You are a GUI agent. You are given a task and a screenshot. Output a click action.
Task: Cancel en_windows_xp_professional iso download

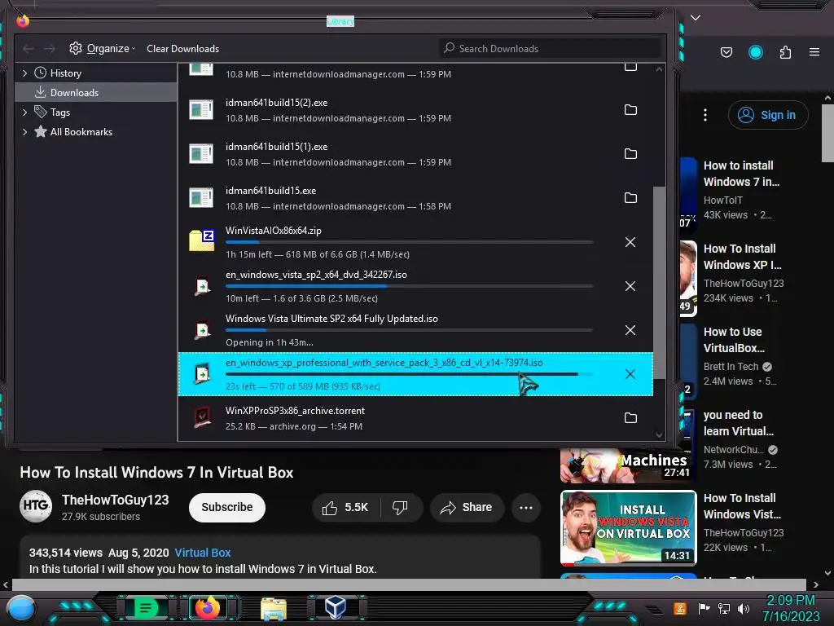630,374
